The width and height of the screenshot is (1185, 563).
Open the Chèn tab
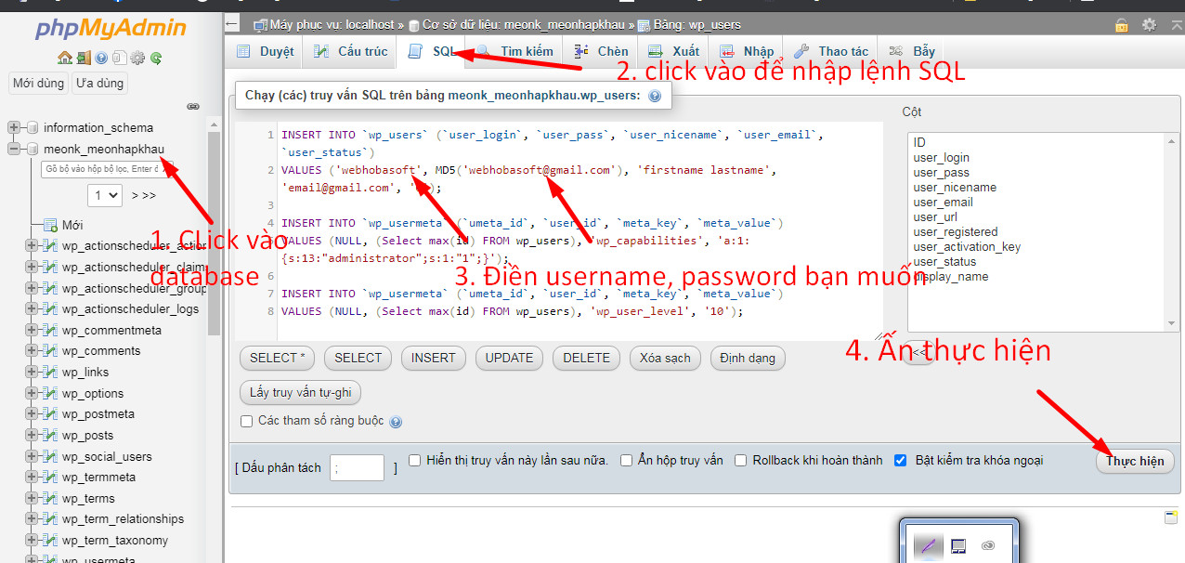(x=601, y=51)
